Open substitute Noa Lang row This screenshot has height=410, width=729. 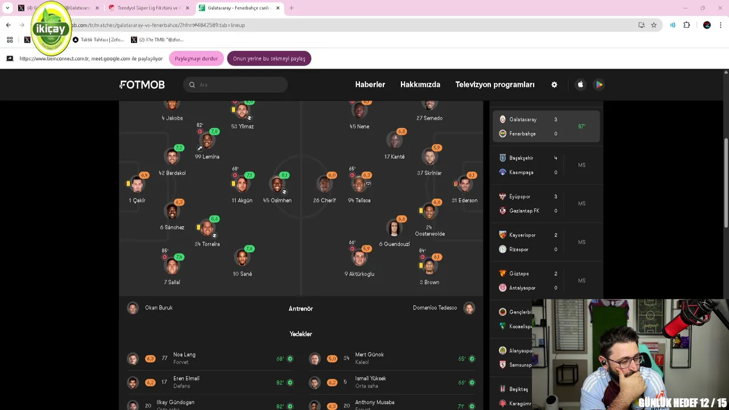pyautogui.click(x=210, y=358)
